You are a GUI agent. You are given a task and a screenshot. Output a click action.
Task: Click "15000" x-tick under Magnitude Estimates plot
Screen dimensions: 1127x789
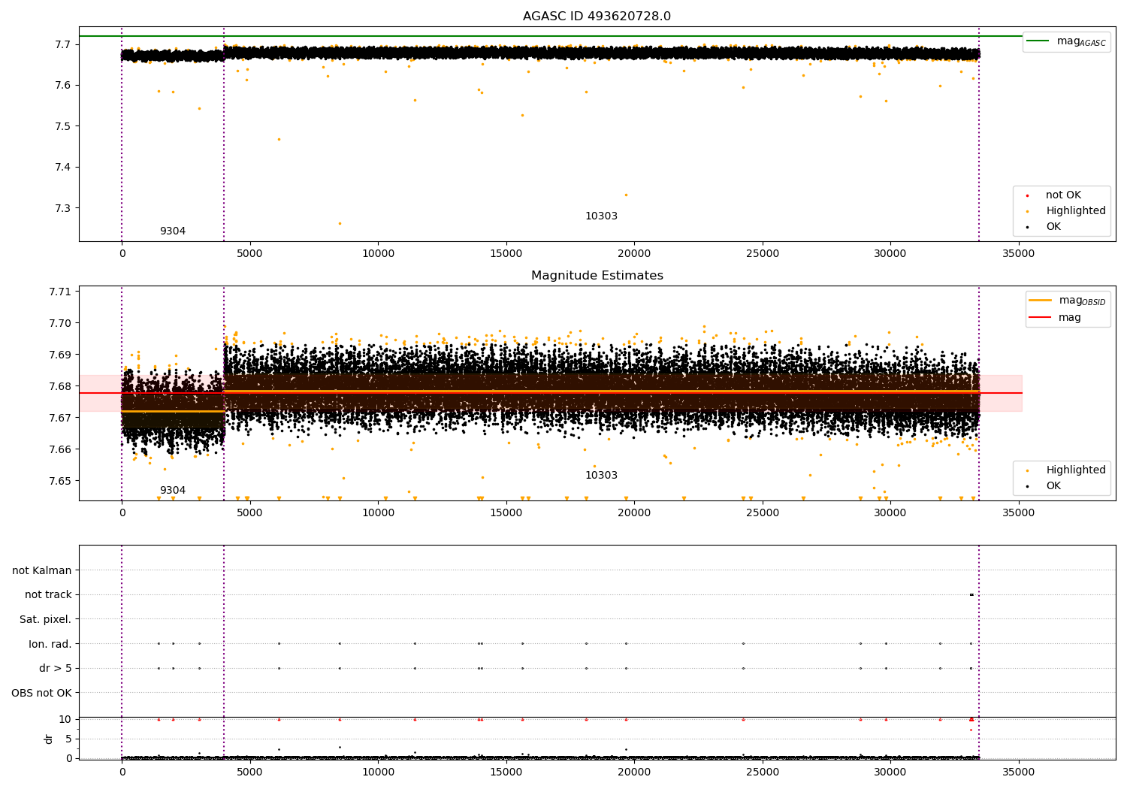pyautogui.click(x=506, y=513)
